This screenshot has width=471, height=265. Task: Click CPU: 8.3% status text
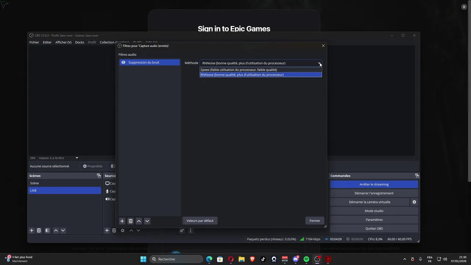375,239
